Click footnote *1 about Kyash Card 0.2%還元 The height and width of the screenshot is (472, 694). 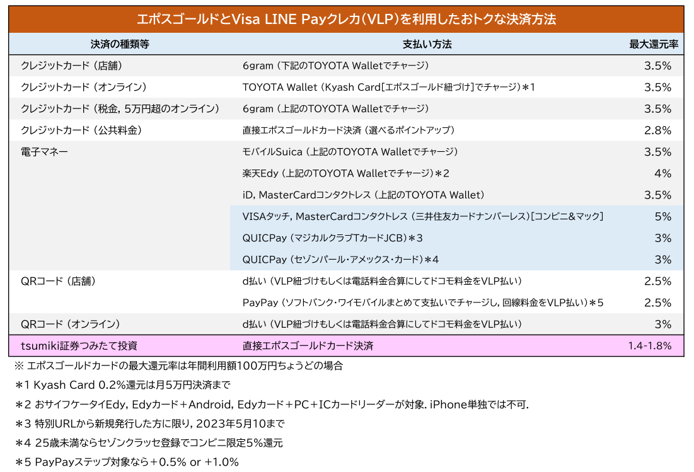(123, 385)
